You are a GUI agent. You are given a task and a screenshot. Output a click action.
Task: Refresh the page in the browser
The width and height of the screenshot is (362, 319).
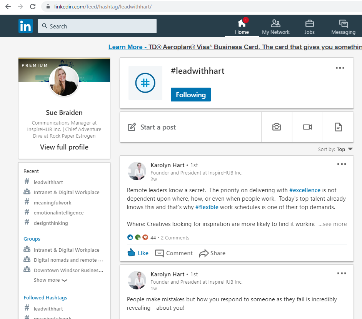click(32, 6)
